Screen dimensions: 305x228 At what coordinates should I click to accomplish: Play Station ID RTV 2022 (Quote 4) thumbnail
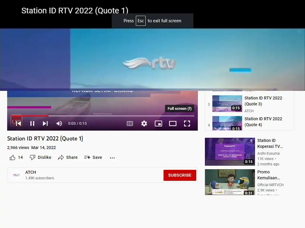[x=227, y=123]
